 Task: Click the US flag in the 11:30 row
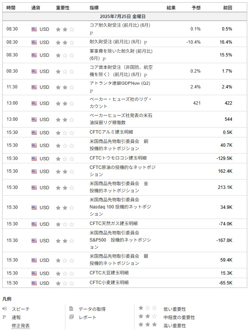pos(34,87)
